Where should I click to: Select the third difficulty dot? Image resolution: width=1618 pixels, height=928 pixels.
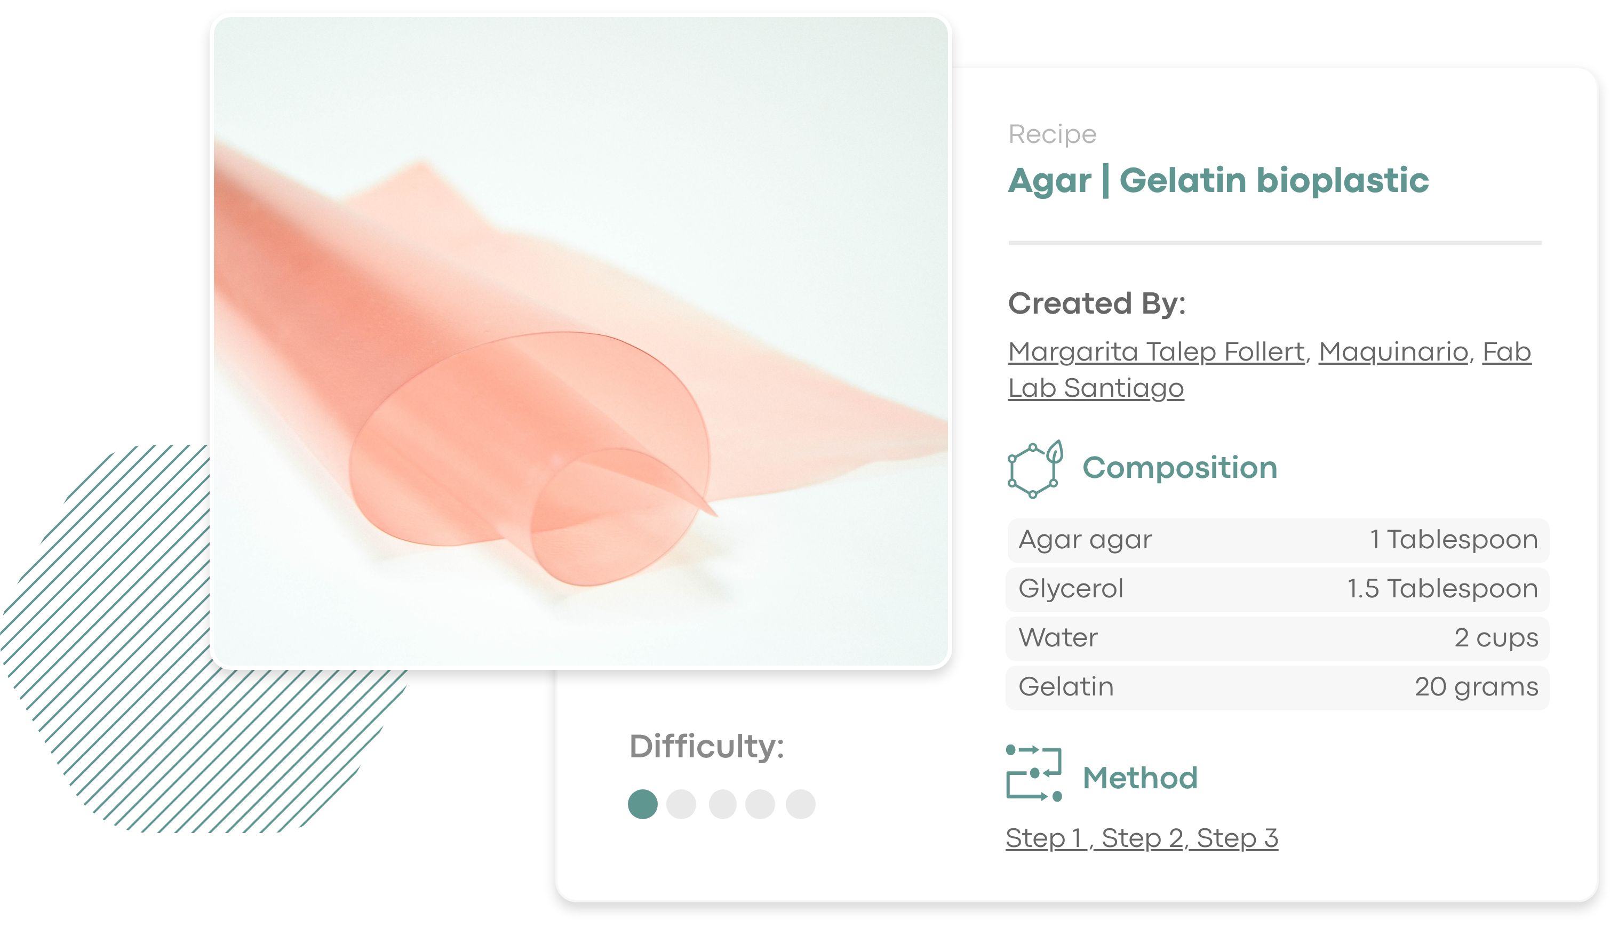click(x=722, y=804)
